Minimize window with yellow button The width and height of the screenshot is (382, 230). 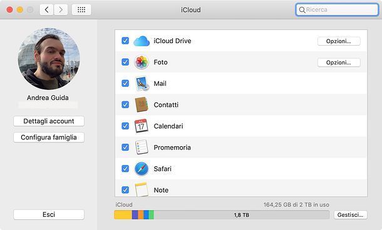point(20,10)
